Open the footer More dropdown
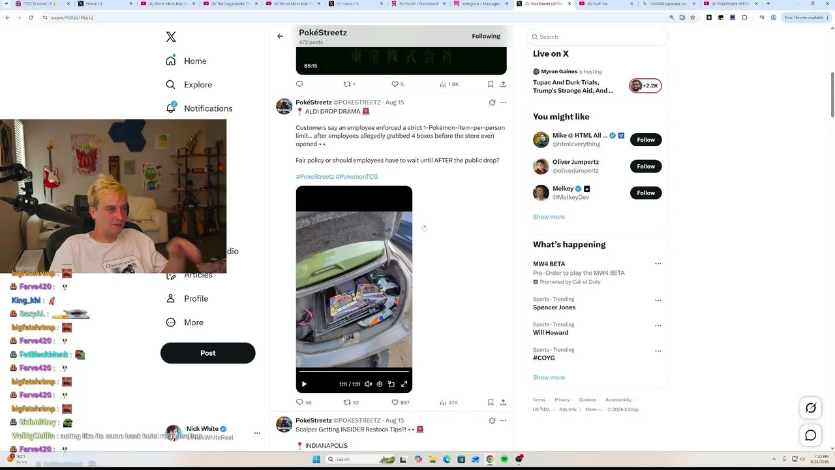The image size is (835, 470). pyautogui.click(x=593, y=409)
